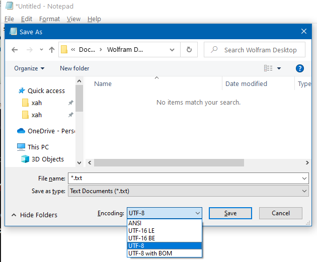Click pin icon beside second xah
The image size is (317, 262).
pyautogui.click(x=70, y=115)
